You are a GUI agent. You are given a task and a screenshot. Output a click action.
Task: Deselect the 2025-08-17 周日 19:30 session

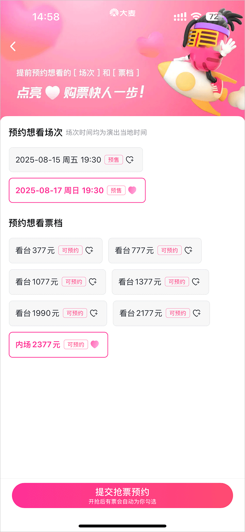60,191
